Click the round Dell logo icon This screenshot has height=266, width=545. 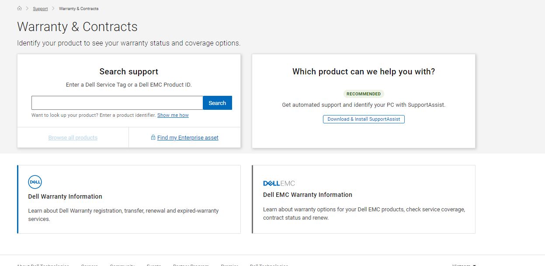coord(35,182)
